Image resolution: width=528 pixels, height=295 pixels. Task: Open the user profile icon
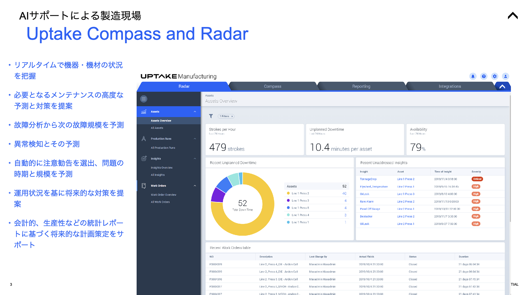coord(505,76)
